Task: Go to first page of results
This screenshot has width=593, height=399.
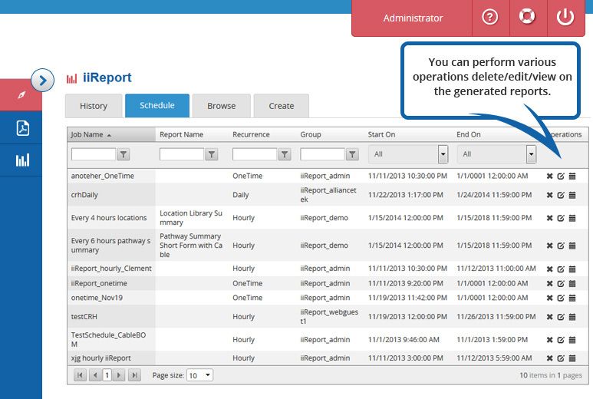Action: point(80,375)
